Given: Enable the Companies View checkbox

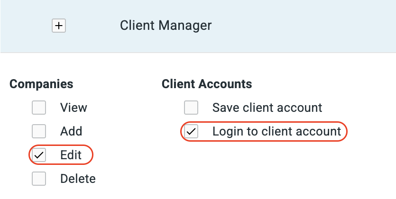Looking at the screenshot, I should (39, 108).
